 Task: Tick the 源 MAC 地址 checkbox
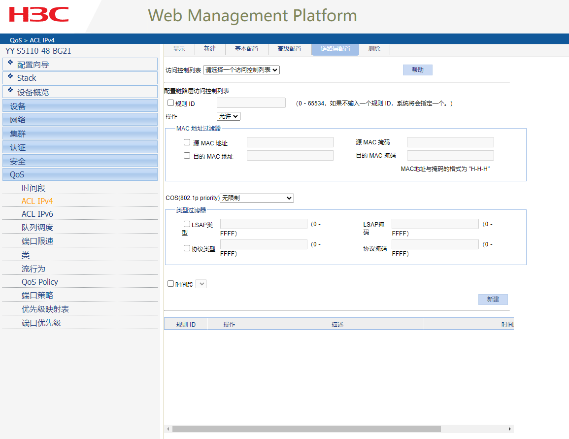coord(187,142)
